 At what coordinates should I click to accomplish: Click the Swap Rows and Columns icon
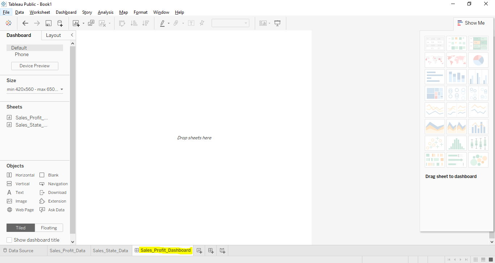(122, 23)
